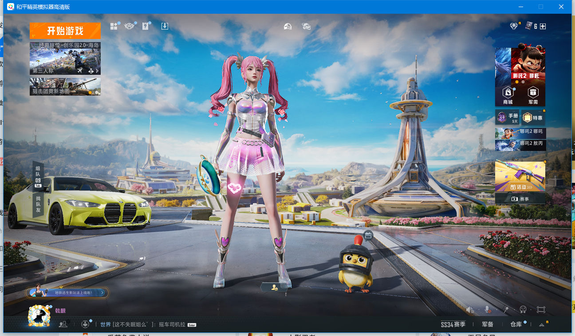Open the 手册 season pass handbook
Viewport: 575px width, 336px height.
point(508,117)
